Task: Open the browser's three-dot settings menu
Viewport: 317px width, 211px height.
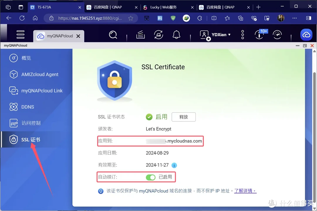Action: pos(294,18)
